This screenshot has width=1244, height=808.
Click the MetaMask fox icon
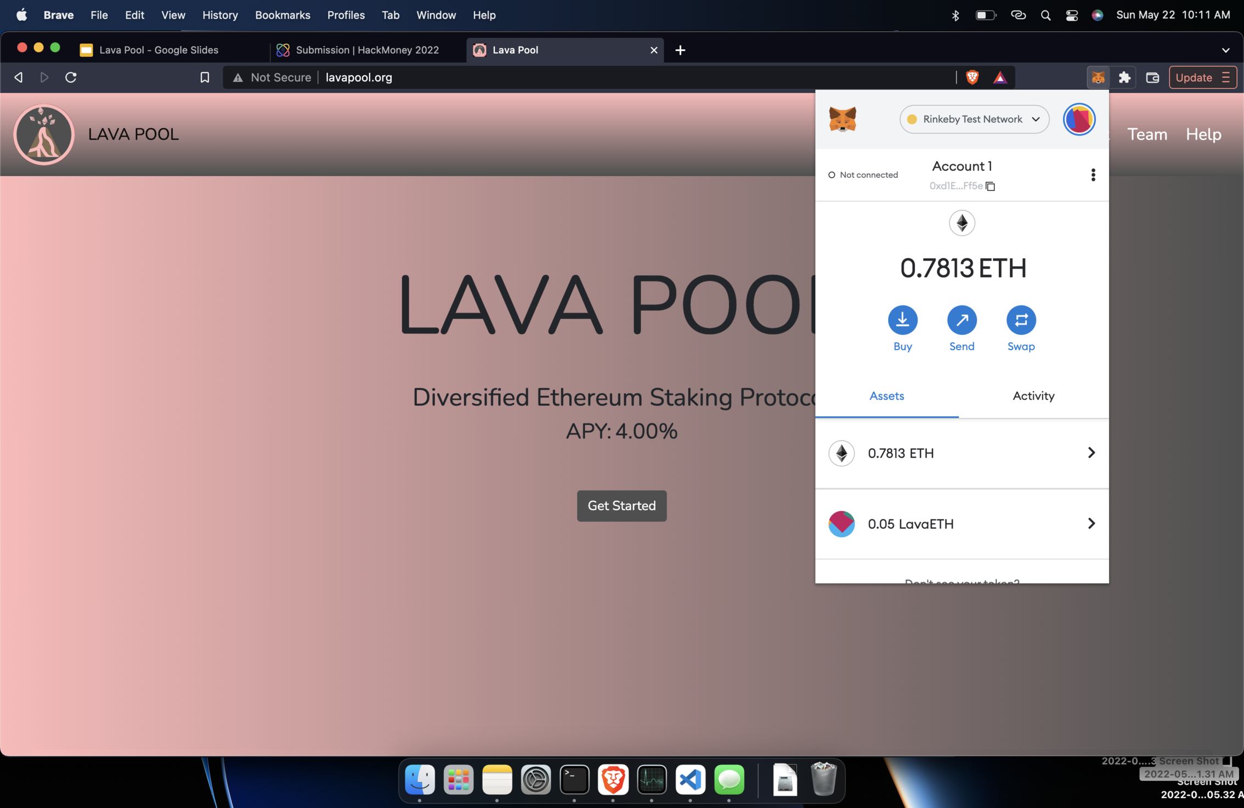click(x=842, y=119)
